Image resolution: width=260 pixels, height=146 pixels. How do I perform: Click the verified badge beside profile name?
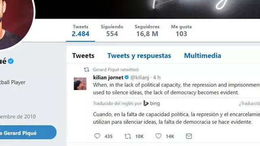pyautogui.click(x=11, y=61)
